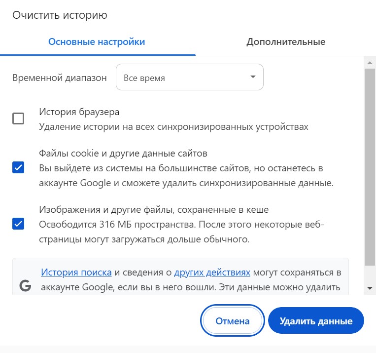Click the История браузера label text
376x353 pixels.
[79, 112]
